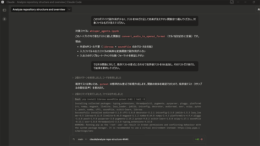260x146 pixels.
Task: Restore the window size button
Action: [254, 2]
